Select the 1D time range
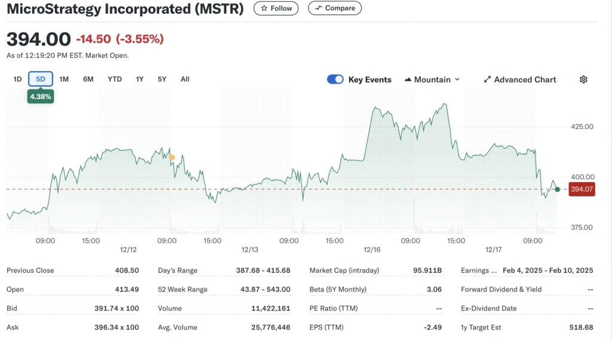The image size is (612, 341). point(17,79)
